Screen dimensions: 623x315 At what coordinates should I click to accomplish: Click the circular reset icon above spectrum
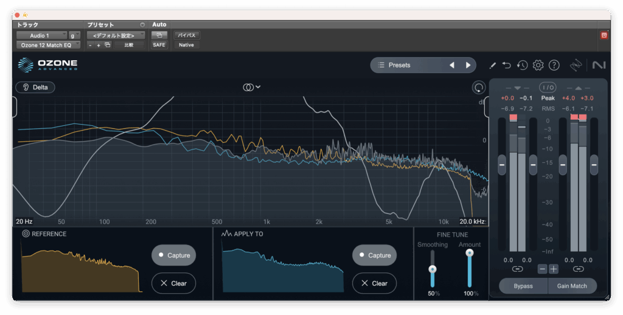478,87
